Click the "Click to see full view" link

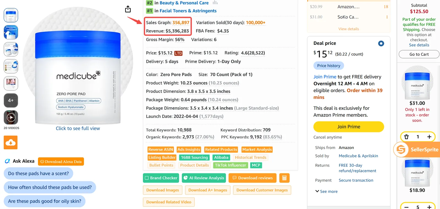(78, 128)
